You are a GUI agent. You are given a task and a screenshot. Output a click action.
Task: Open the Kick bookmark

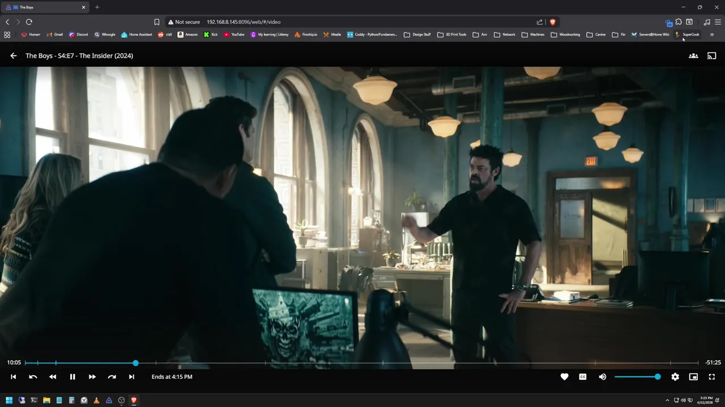click(211, 34)
